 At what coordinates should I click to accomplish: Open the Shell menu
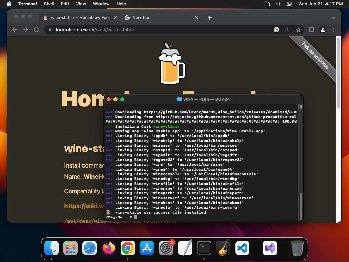[x=49, y=4]
